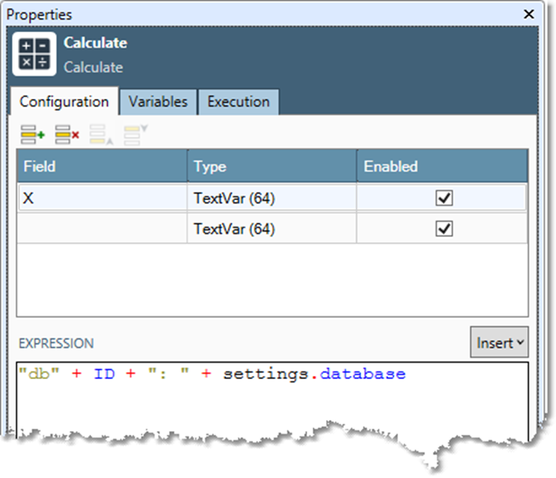Uncheck Enabled for the X field
Viewport: 556px width, 478px height.
pos(444,199)
